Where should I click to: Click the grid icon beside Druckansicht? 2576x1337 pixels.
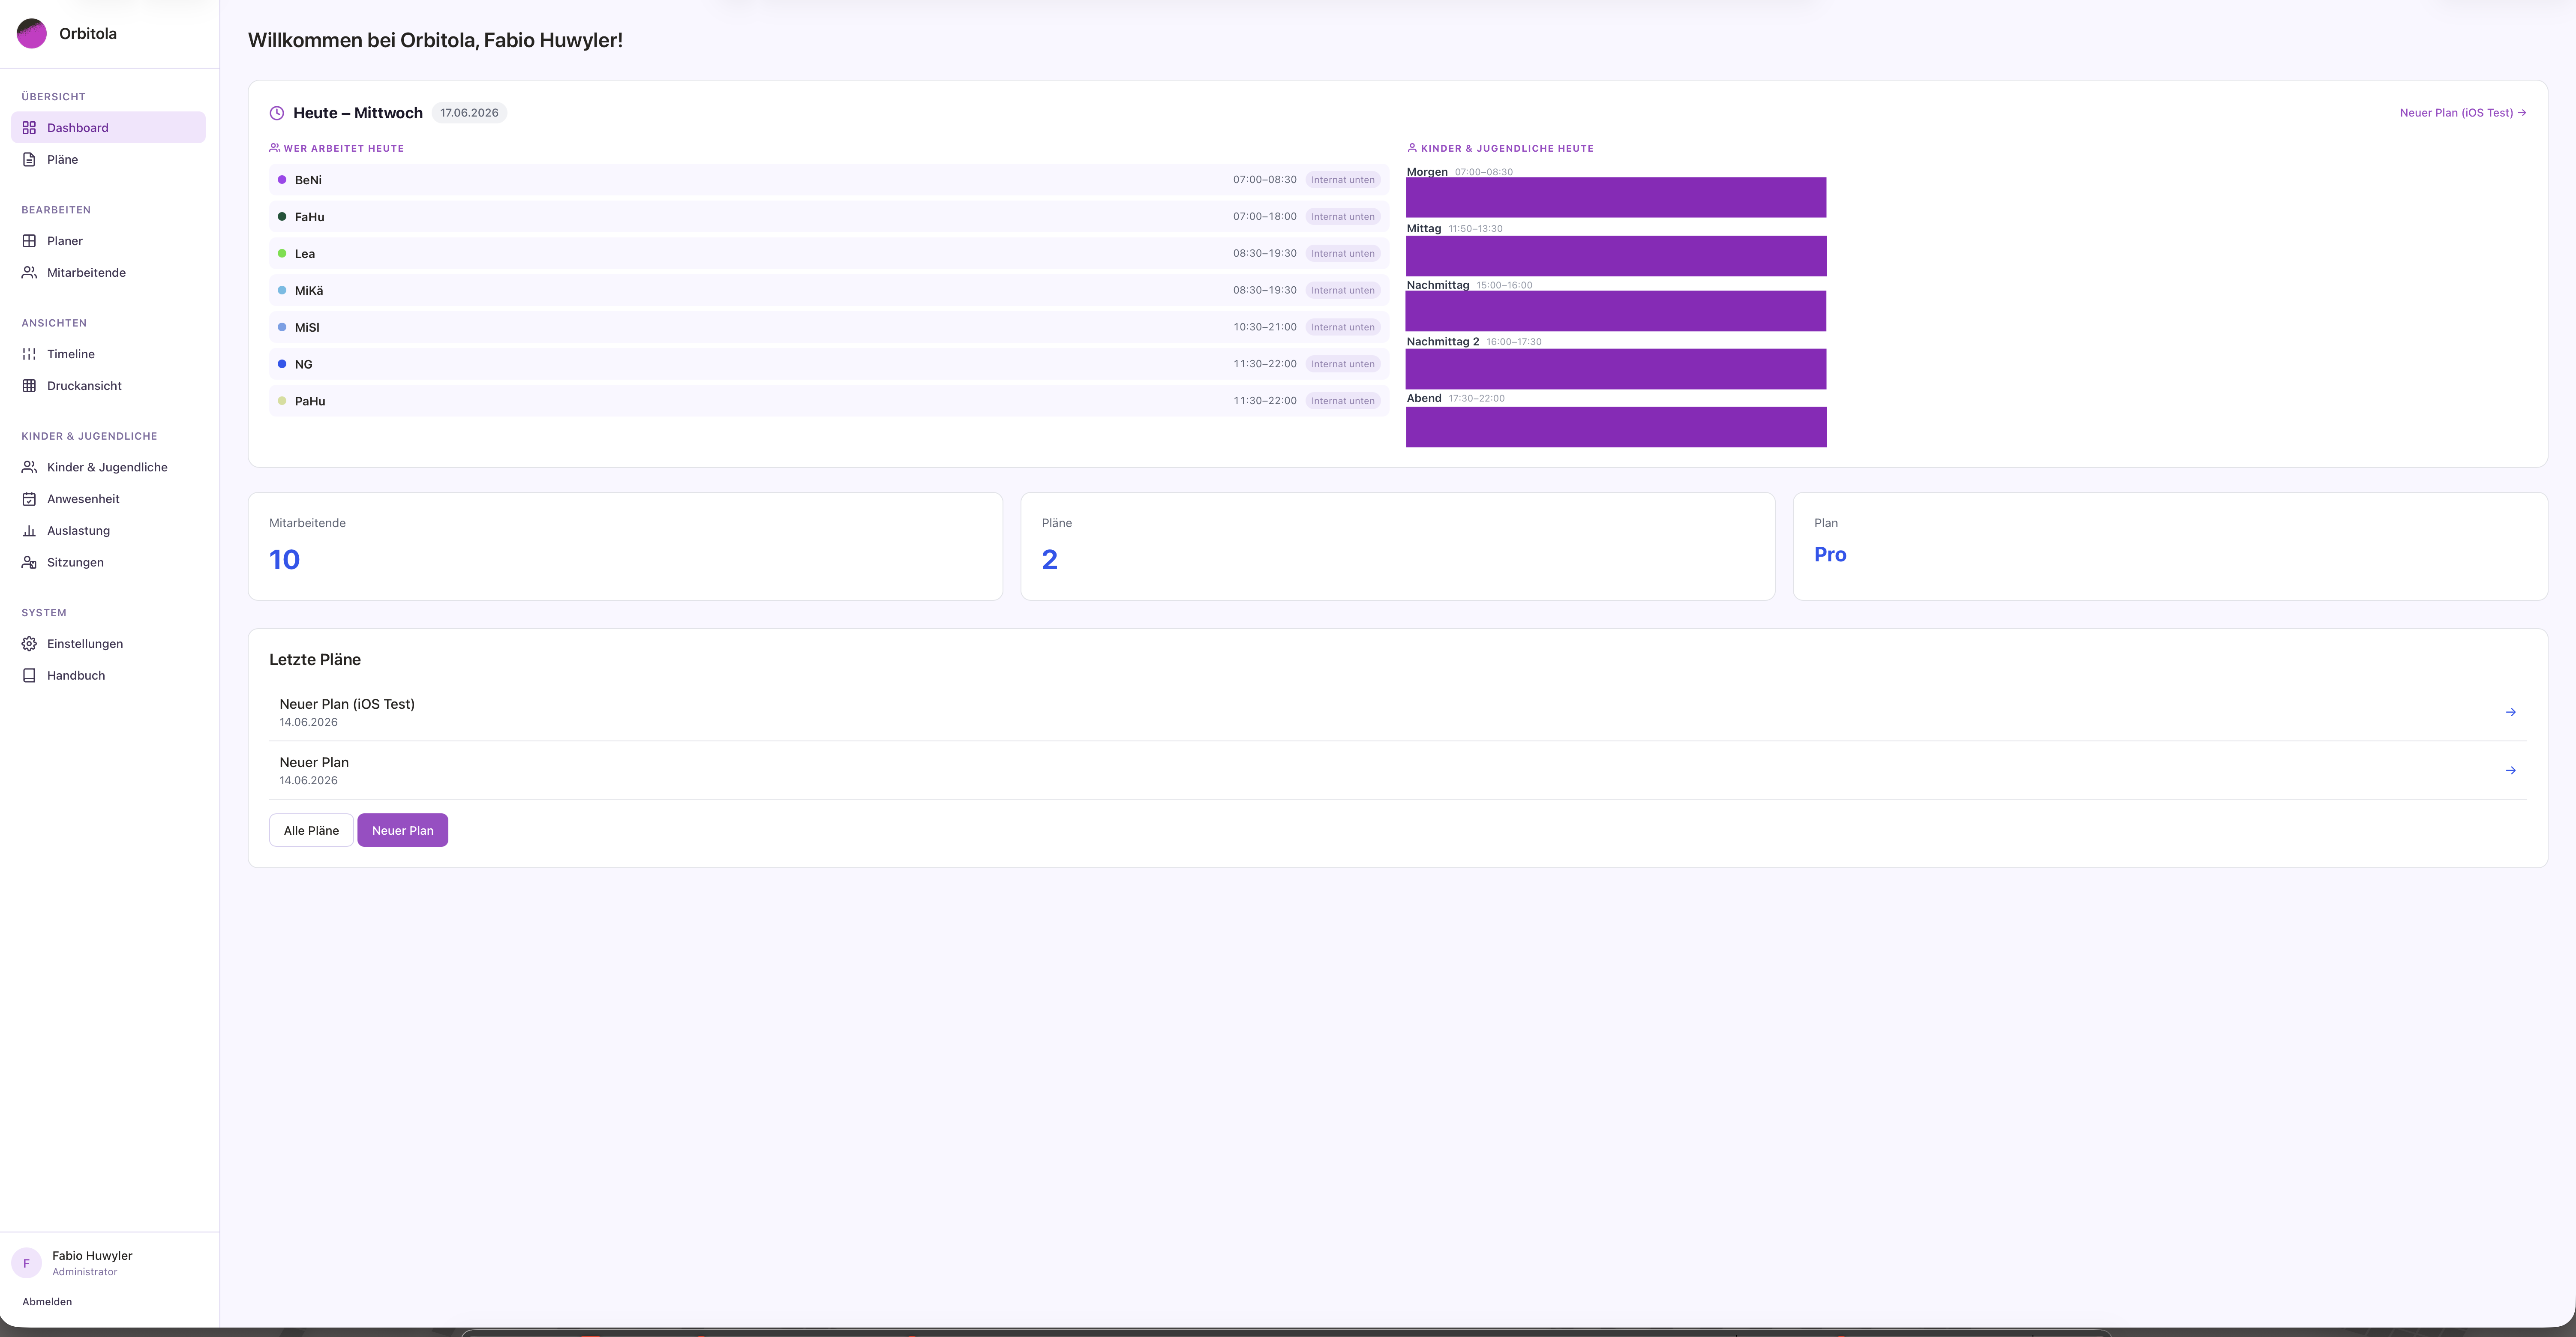pyautogui.click(x=29, y=386)
